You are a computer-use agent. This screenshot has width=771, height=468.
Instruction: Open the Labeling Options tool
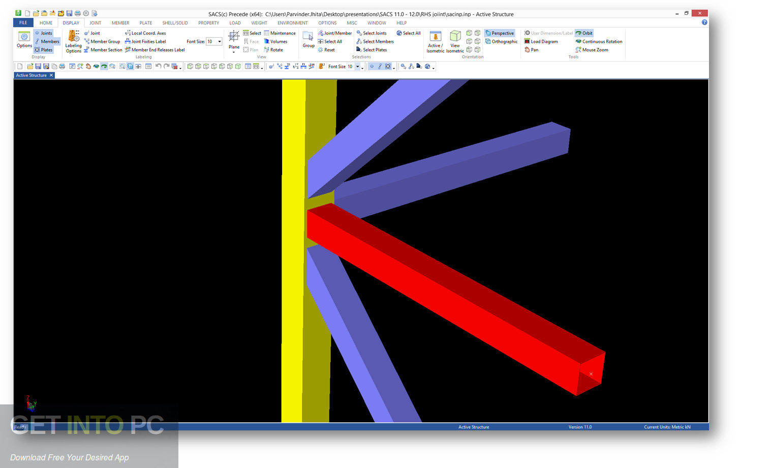click(x=73, y=41)
